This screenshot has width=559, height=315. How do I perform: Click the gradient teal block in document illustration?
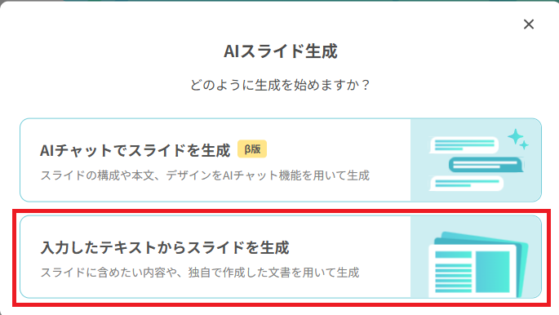click(493, 272)
